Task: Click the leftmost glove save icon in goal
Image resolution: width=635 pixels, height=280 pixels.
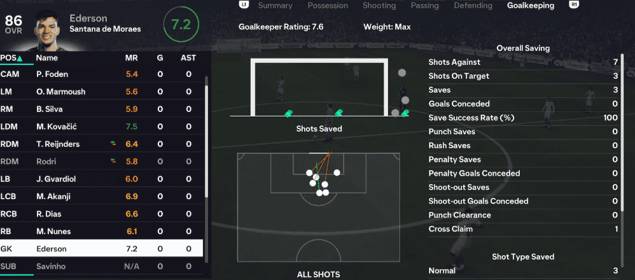Action: [x=289, y=113]
